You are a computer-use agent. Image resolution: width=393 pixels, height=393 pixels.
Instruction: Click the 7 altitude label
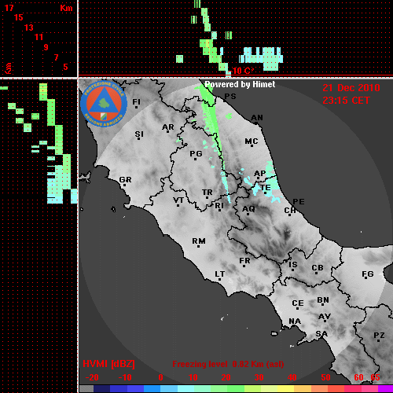56,57
